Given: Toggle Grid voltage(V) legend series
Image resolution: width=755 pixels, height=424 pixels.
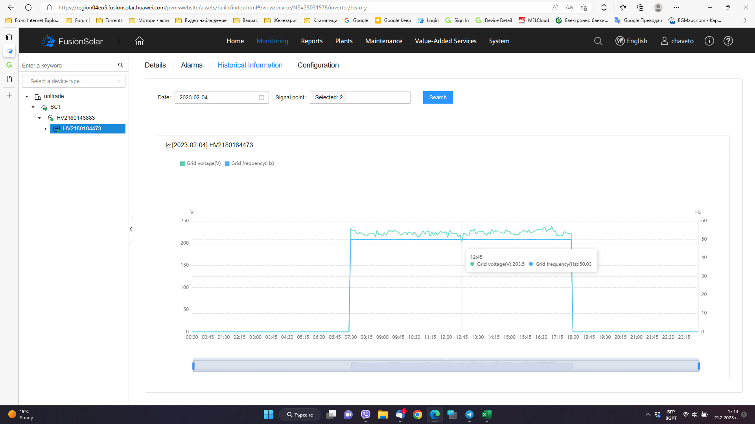Looking at the screenshot, I should pyautogui.click(x=200, y=163).
